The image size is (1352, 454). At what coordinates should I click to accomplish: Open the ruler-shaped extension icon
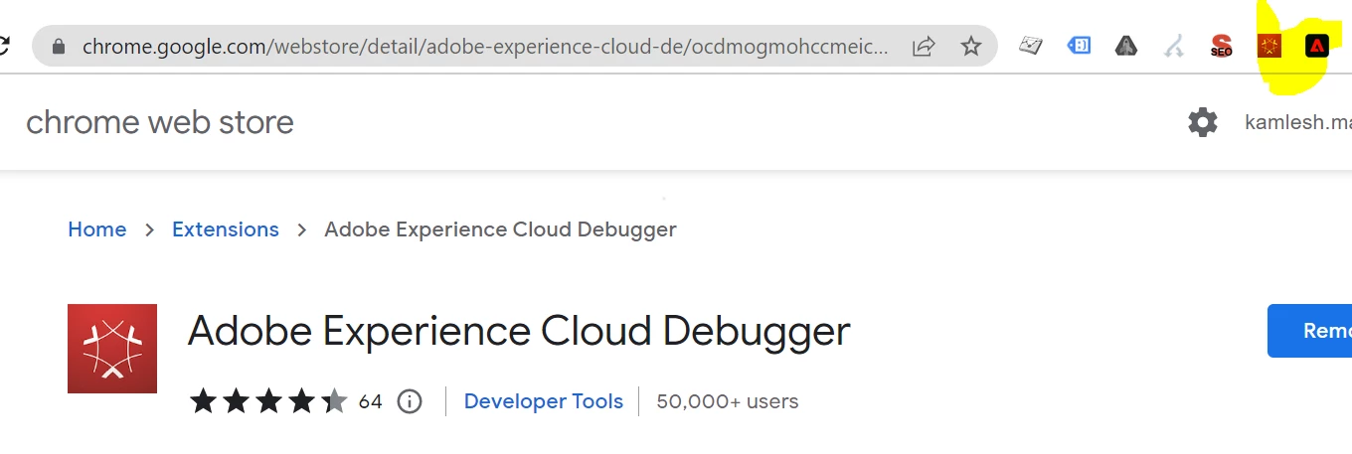pos(1031,45)
